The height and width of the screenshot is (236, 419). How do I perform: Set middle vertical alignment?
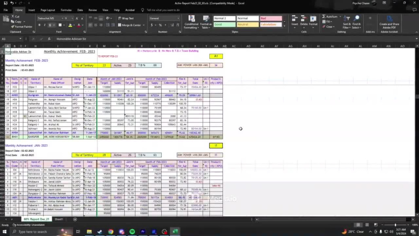[x=96, y=18]
